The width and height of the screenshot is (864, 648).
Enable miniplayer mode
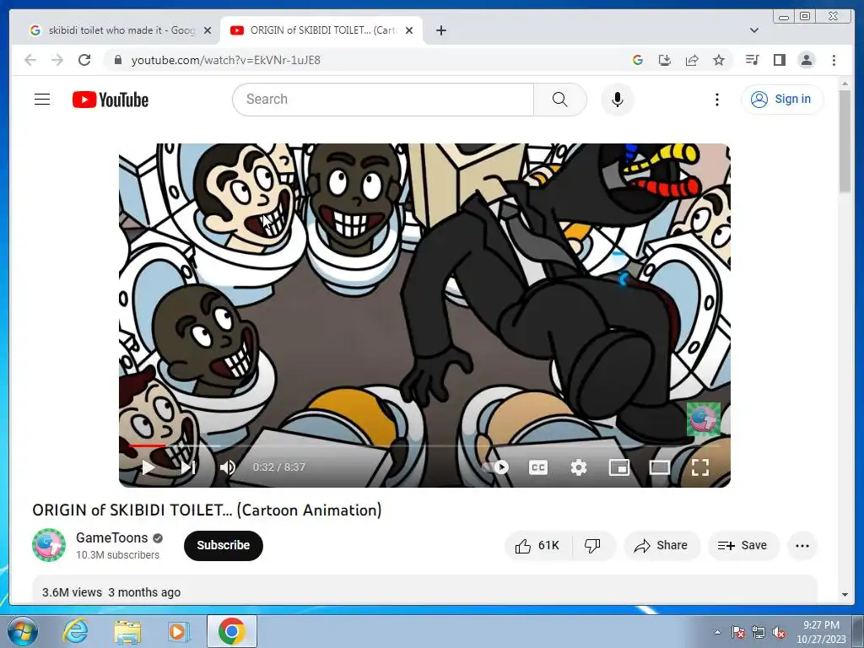point(618,467)
